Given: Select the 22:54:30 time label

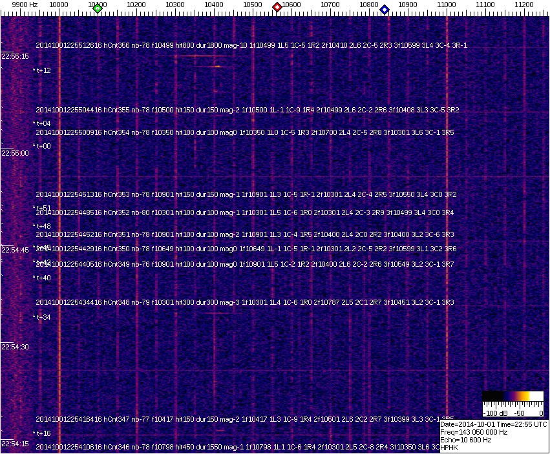Looking at the screenshot, I should tap(15, 347).
